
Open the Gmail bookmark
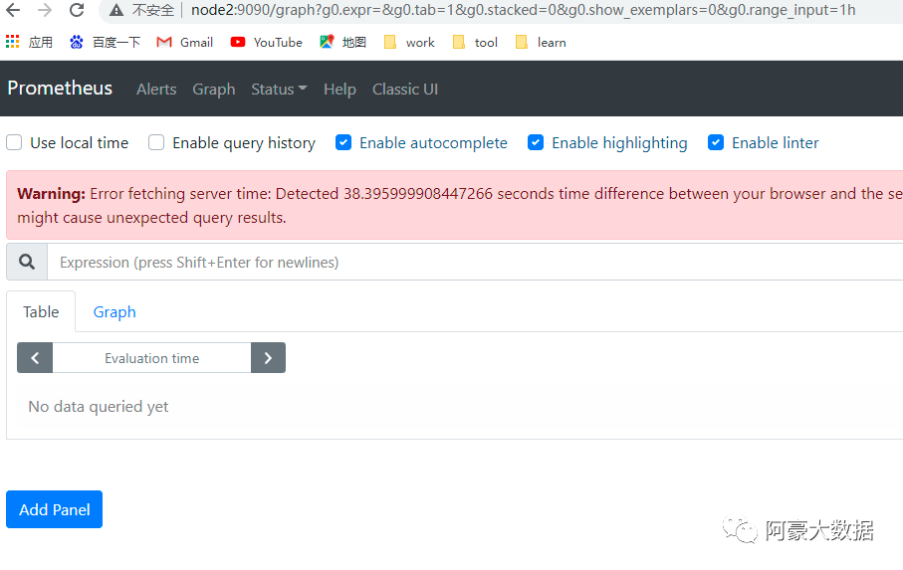coord(184,42)
